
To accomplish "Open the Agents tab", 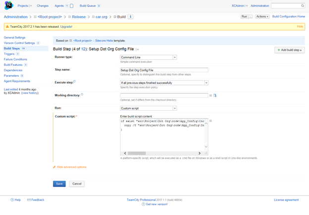I will (x=59, y=6).
